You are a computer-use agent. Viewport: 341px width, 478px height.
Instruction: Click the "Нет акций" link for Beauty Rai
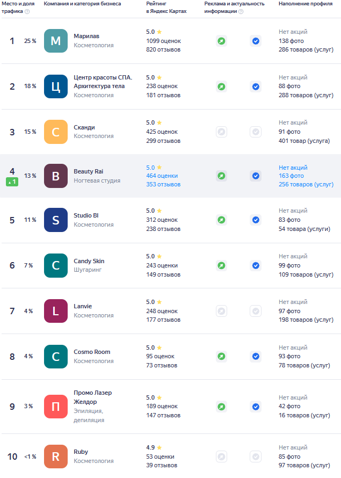[293, 168]
